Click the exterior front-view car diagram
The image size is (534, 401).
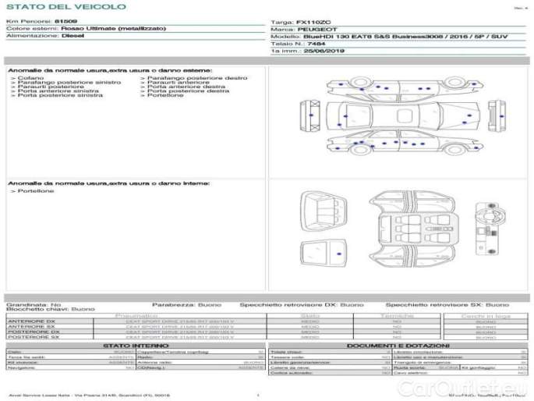coord(497,115)
